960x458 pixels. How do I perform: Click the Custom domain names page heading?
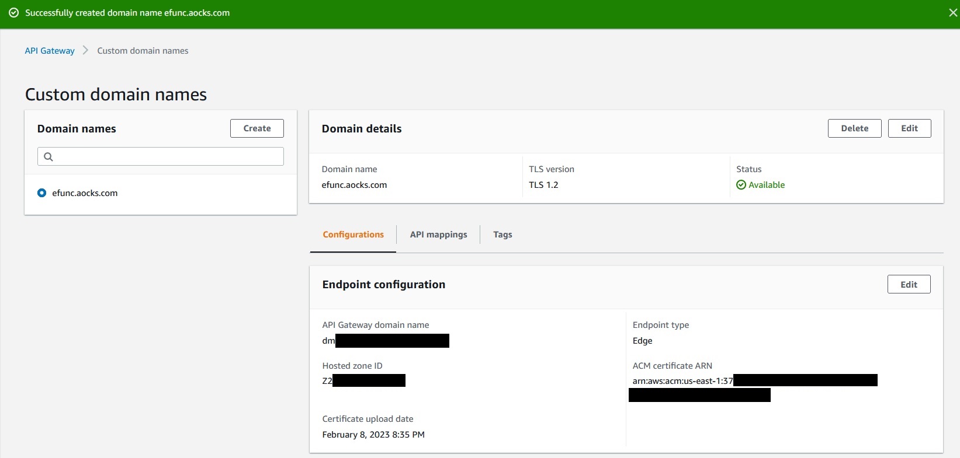[116, 95]
